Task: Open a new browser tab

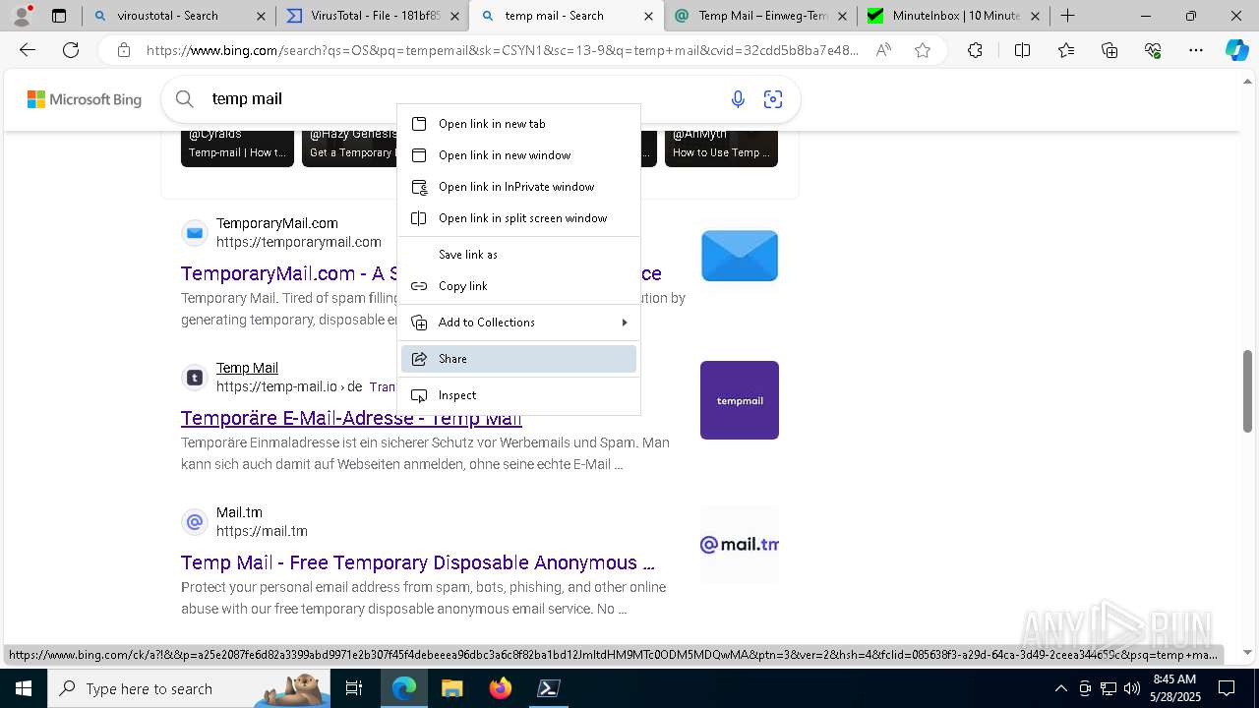Action: (1068, 16)
